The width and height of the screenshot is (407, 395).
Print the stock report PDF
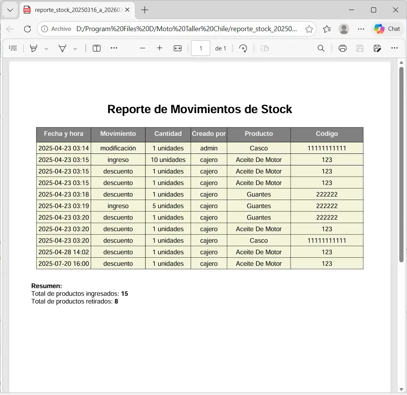343,48
